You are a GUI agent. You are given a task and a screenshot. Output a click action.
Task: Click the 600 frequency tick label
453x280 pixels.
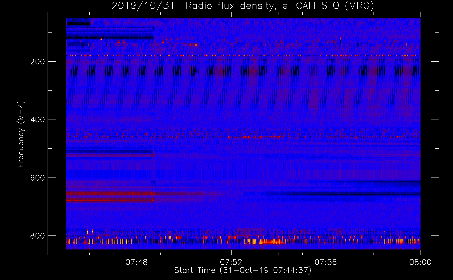click(x=38, y=178)
